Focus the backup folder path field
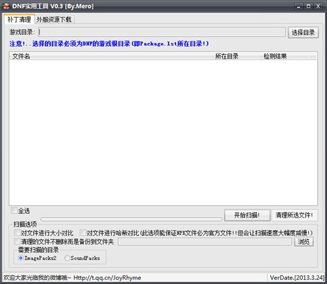The width and height of the screenshot is (327, 284). coord(205,242)
